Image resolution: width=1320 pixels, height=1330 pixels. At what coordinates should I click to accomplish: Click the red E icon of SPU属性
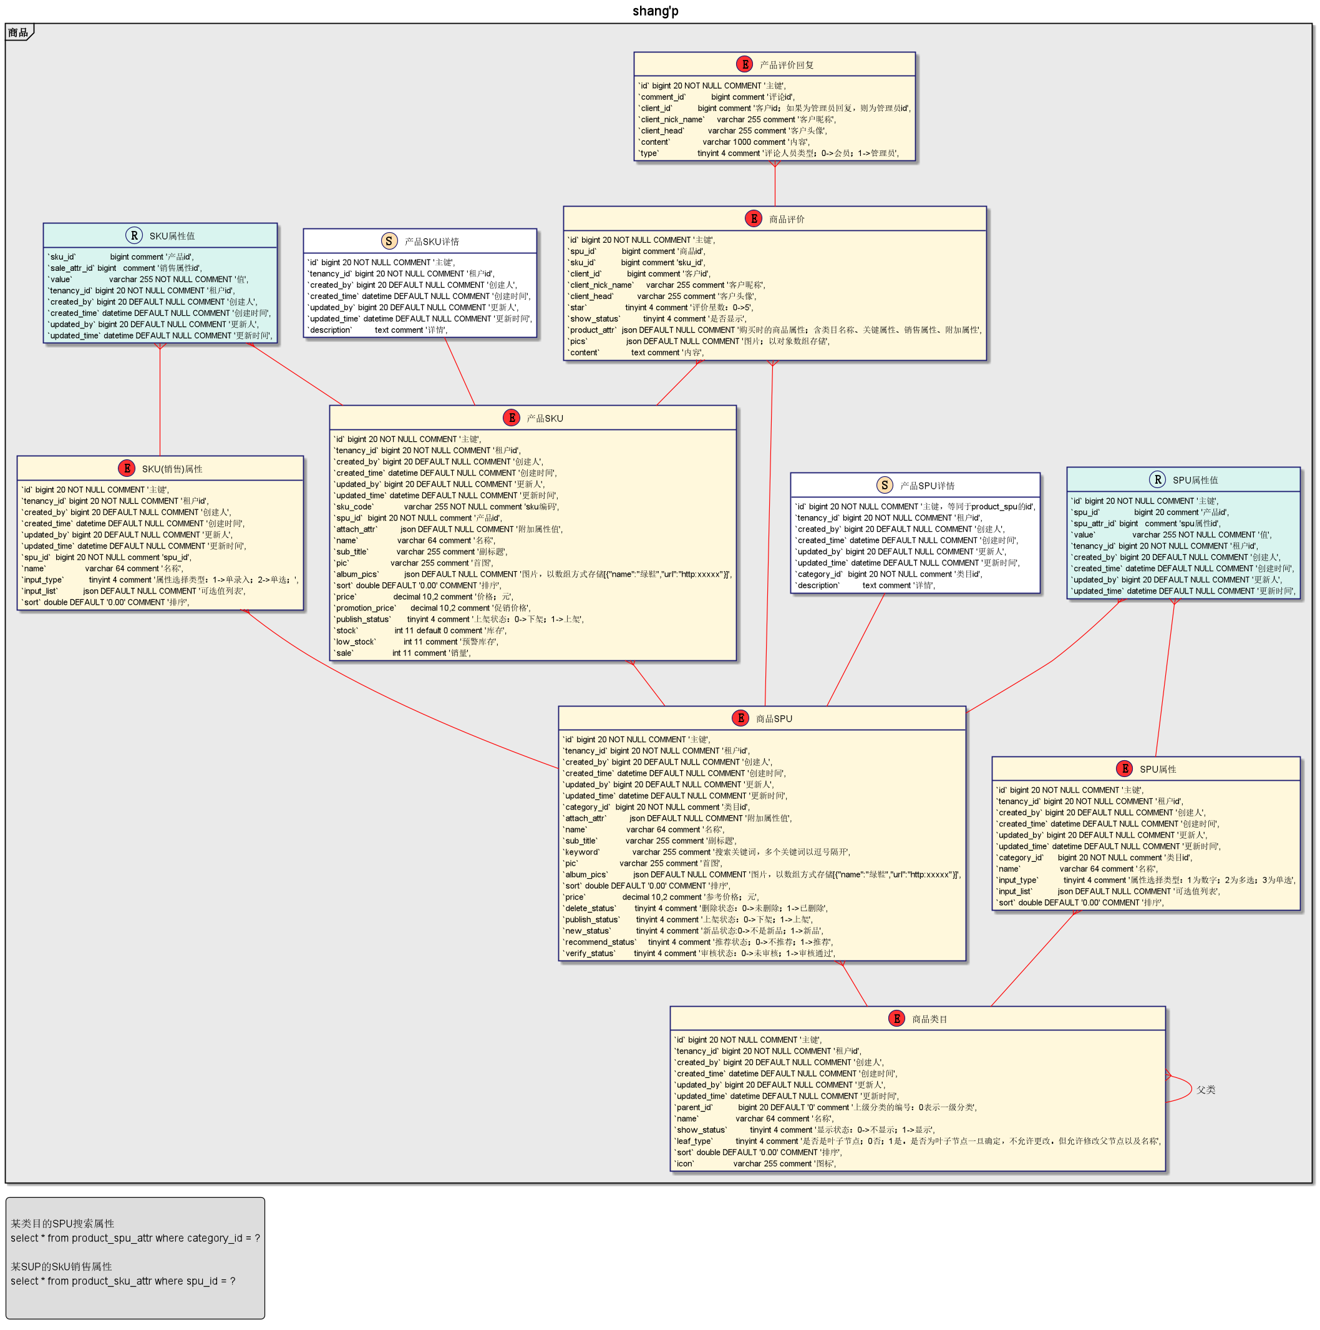1125,768
